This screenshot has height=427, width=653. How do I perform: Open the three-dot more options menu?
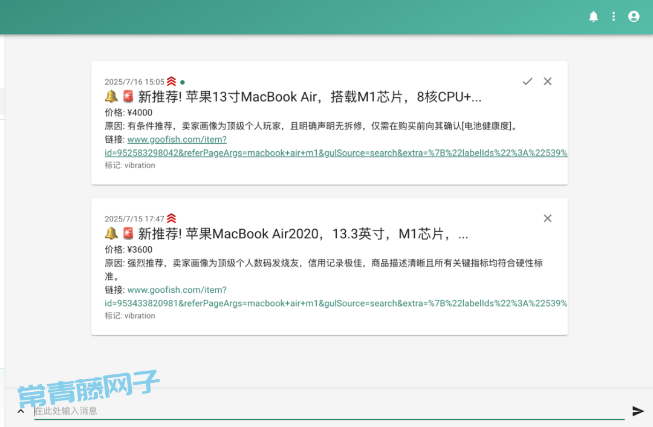[614, 17]
